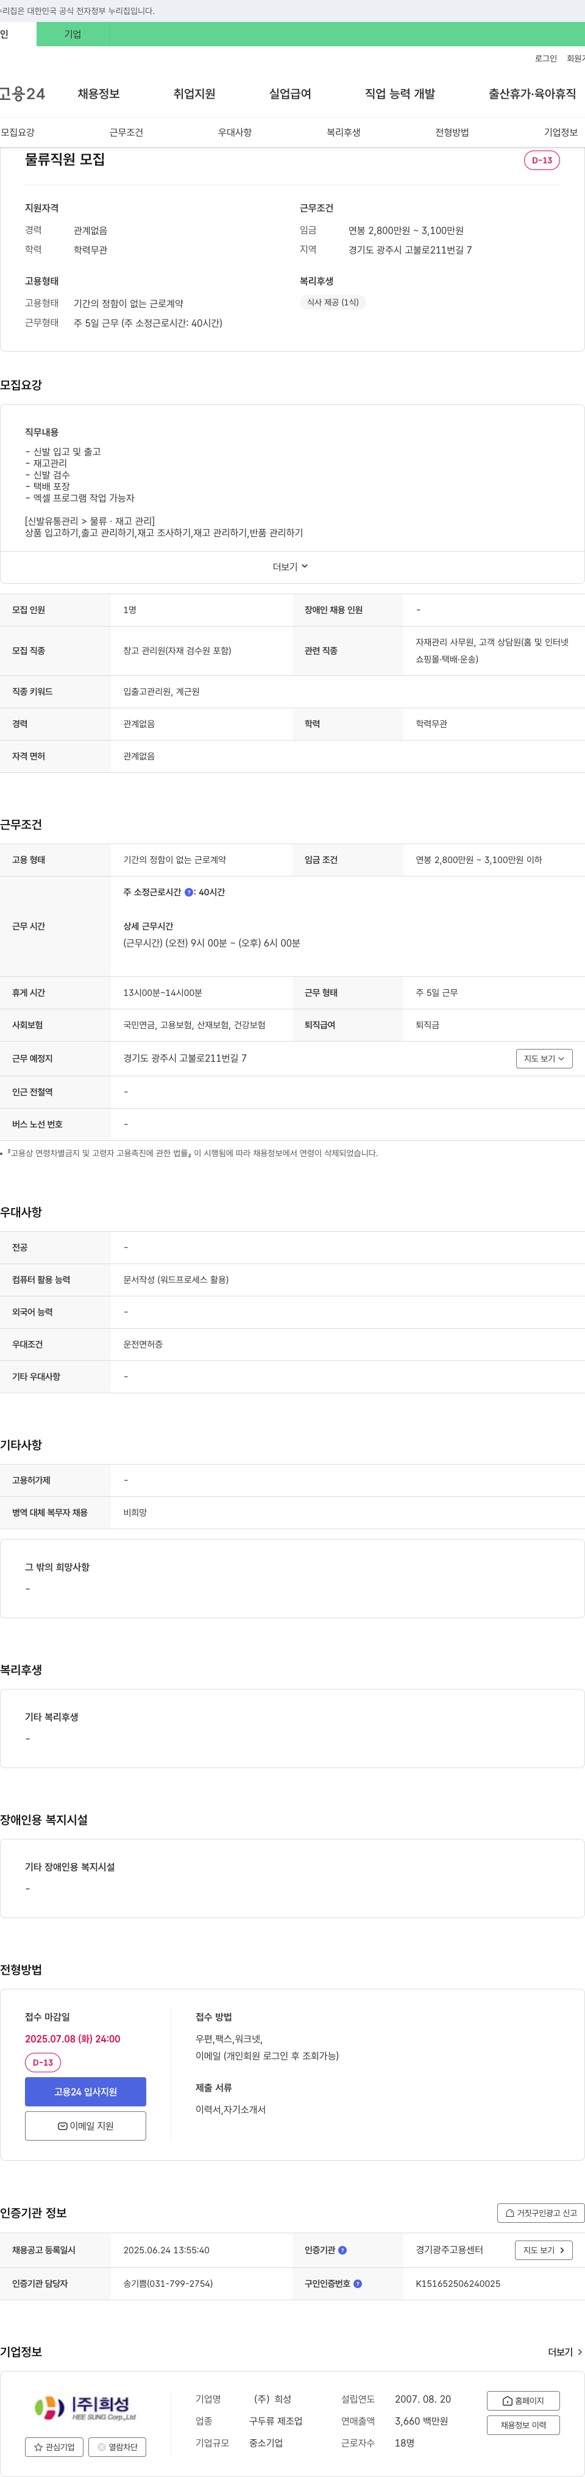The width and height of the screenshot is (585, 2477).
Task: Jump to 모집요강 section tab
Action: 17,133
